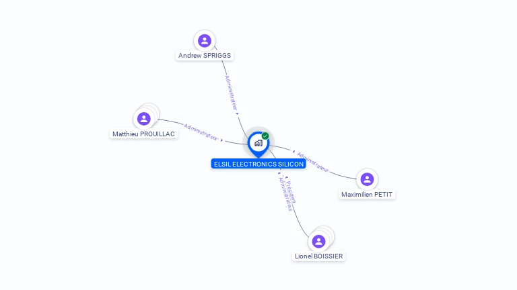Open Maximilien PETIT person node
This screenshot has width=517, height=290.
pyautogui.click(x=367, y=179)
